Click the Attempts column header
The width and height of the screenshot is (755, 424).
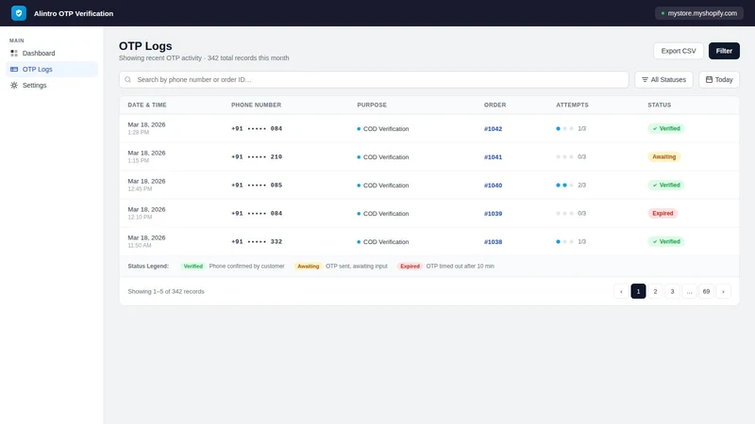(572, 105)
